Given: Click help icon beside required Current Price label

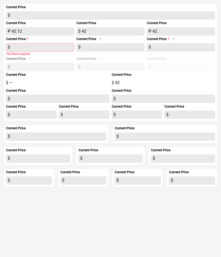Looking at the screenshot, I should (174, 39).
